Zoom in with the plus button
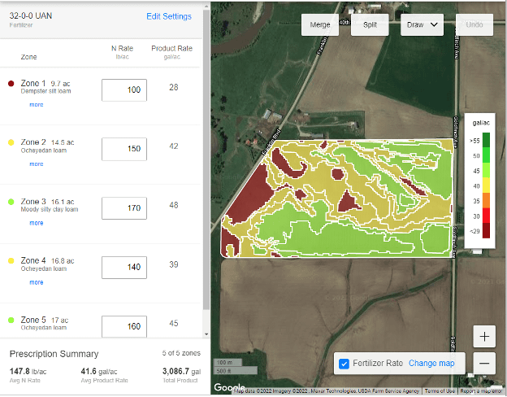507x397 pixels. [x=484, y=336]
